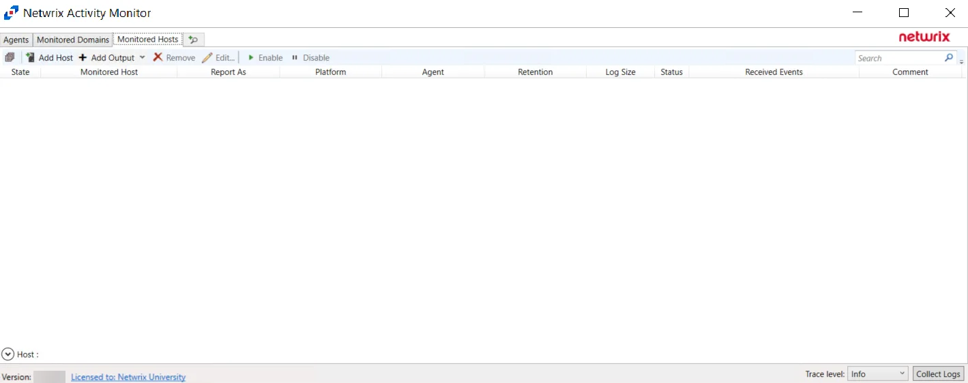Sort by Agent column header
Image resolution: width=968 pixels, height=383 pixels.
tap(433, 72)
